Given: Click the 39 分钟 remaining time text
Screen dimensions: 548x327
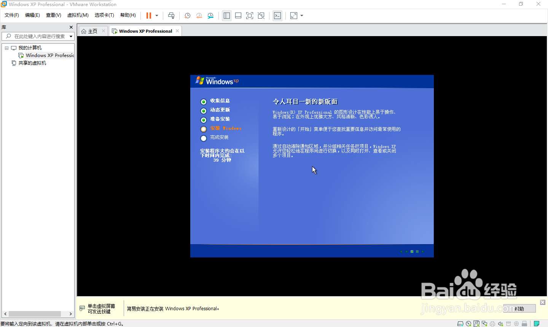Looking at the screenshot, I should point(222,160).
